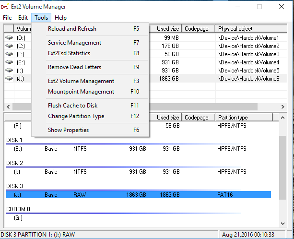This screenshot has height=239, width=294.
Task: Open the File menu
Action: [x=7, y=18]
